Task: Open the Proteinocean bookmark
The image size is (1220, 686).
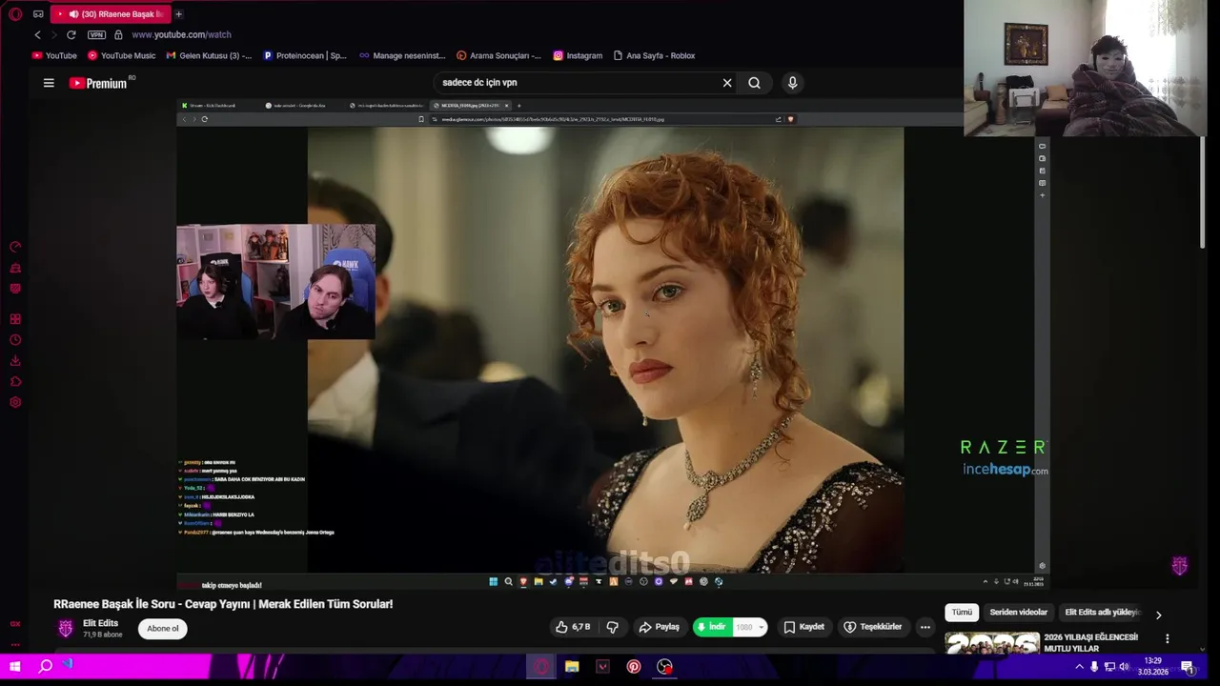Action: pos(305,55)
